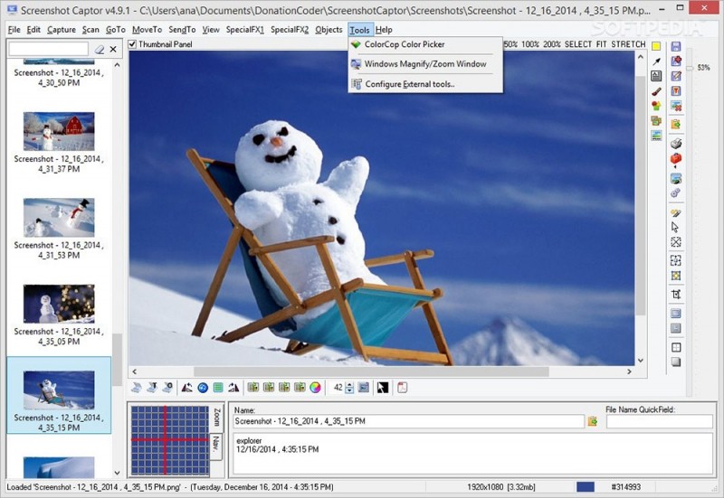Viewport: 724px width, 498px height.
Task: Select the arrow pointer tool in right toolbar
Action: click(675, 227)
